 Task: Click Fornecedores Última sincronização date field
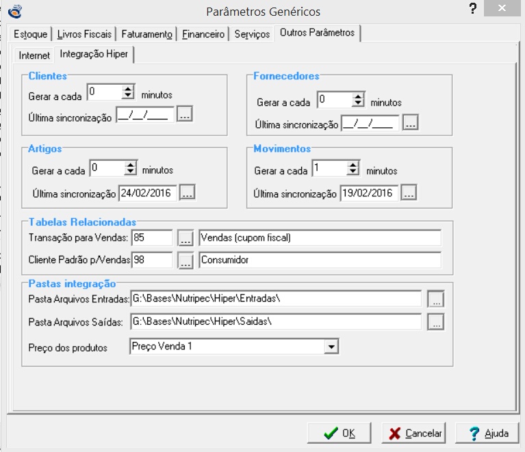(370, 123)
